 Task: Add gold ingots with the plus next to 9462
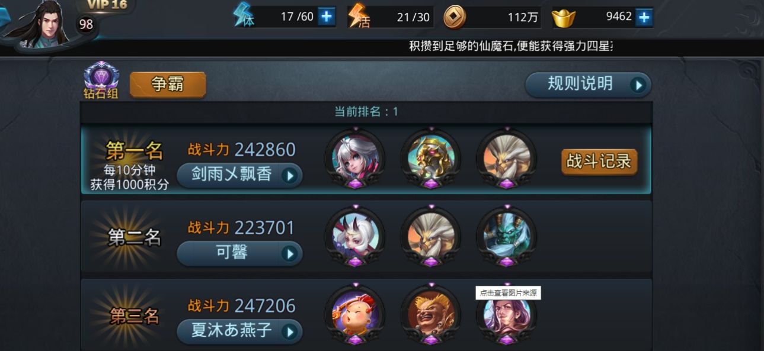(x=644, y=17)
